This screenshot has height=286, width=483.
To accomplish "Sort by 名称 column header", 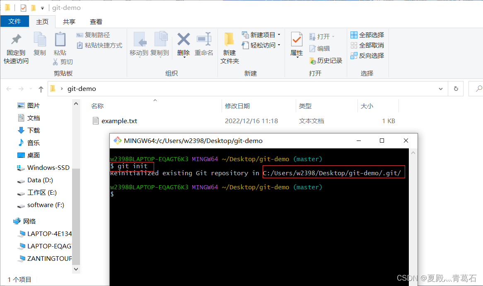I will click(97, 106).
